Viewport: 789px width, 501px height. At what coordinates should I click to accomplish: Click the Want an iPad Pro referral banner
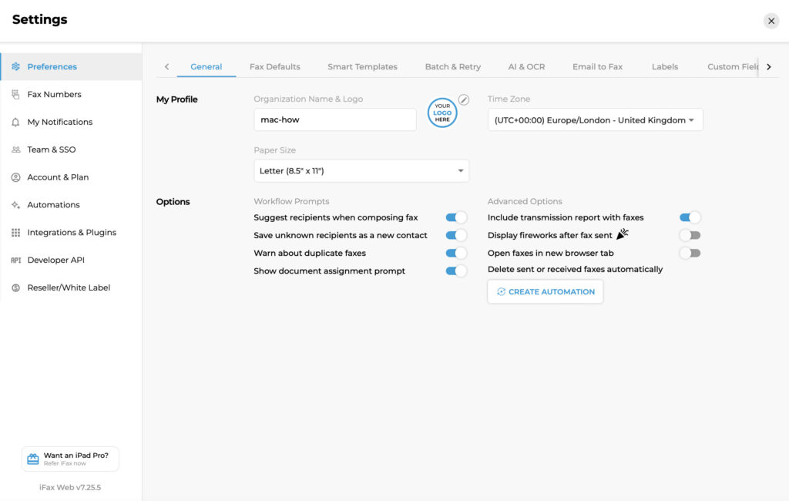click(x=70, y=459)
